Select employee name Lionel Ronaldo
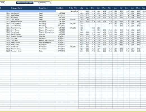146x112 pixels. click(16, 26)
